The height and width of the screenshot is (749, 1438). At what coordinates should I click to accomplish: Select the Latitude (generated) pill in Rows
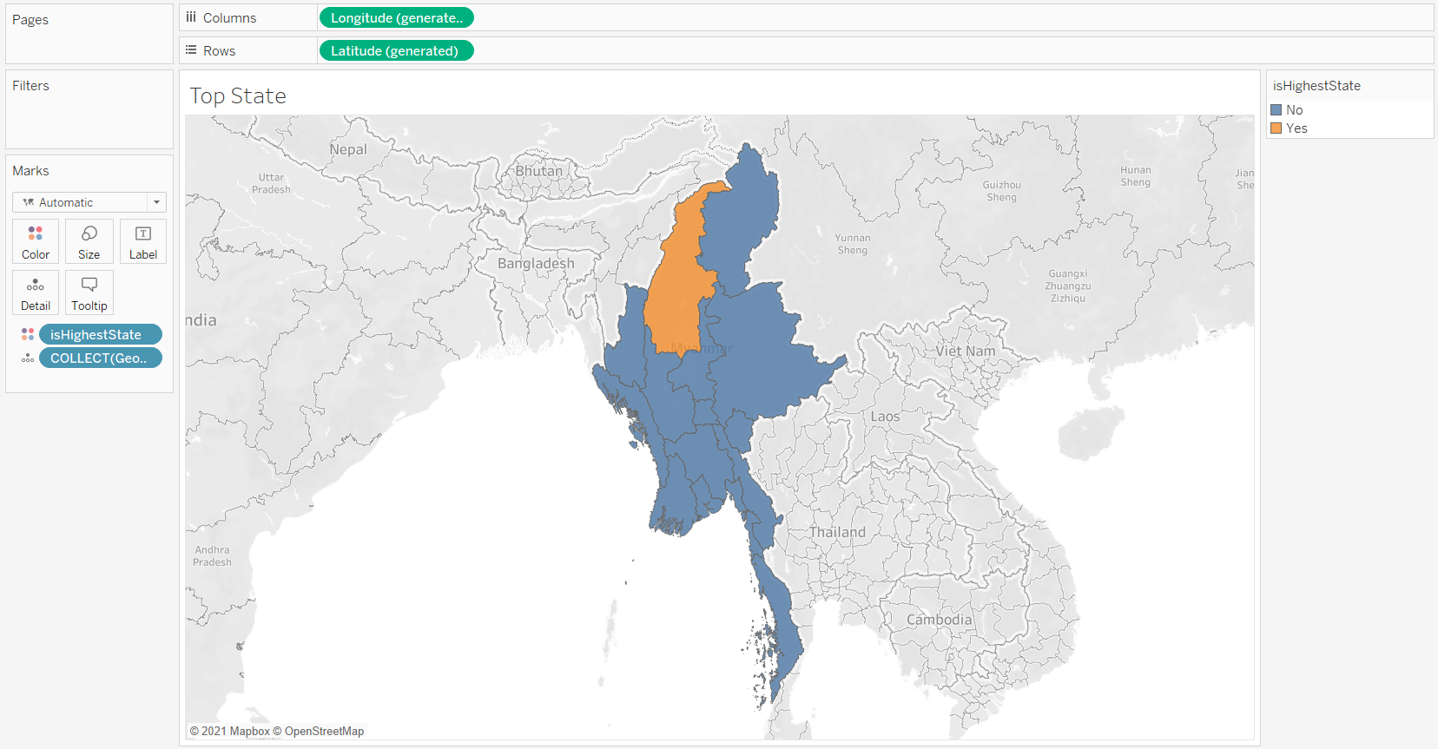pyautogui.click(x=396, y=50)
